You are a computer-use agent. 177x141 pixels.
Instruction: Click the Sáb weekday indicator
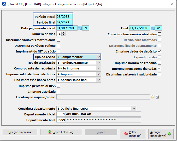click(158, 28)
